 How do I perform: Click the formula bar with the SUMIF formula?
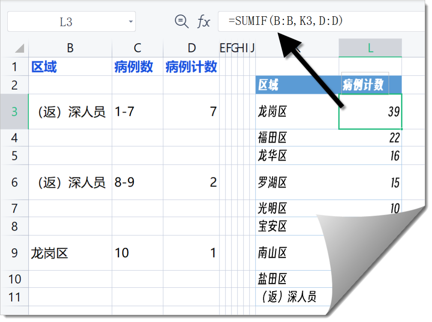click(x=321, y=21)
